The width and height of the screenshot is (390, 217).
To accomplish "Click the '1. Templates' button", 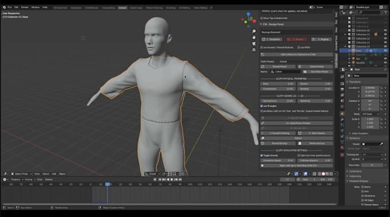I will pos(271,40).
